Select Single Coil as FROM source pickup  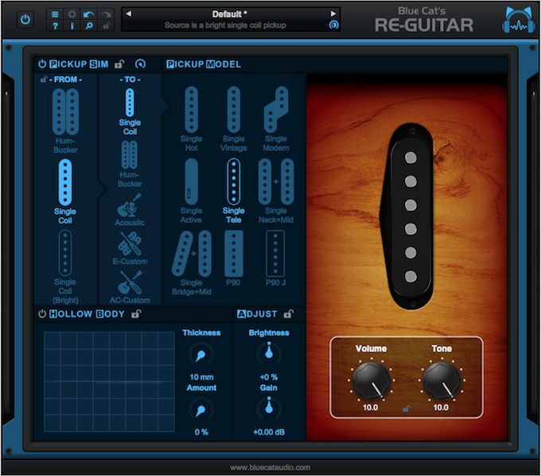click(x=65, y=192)
